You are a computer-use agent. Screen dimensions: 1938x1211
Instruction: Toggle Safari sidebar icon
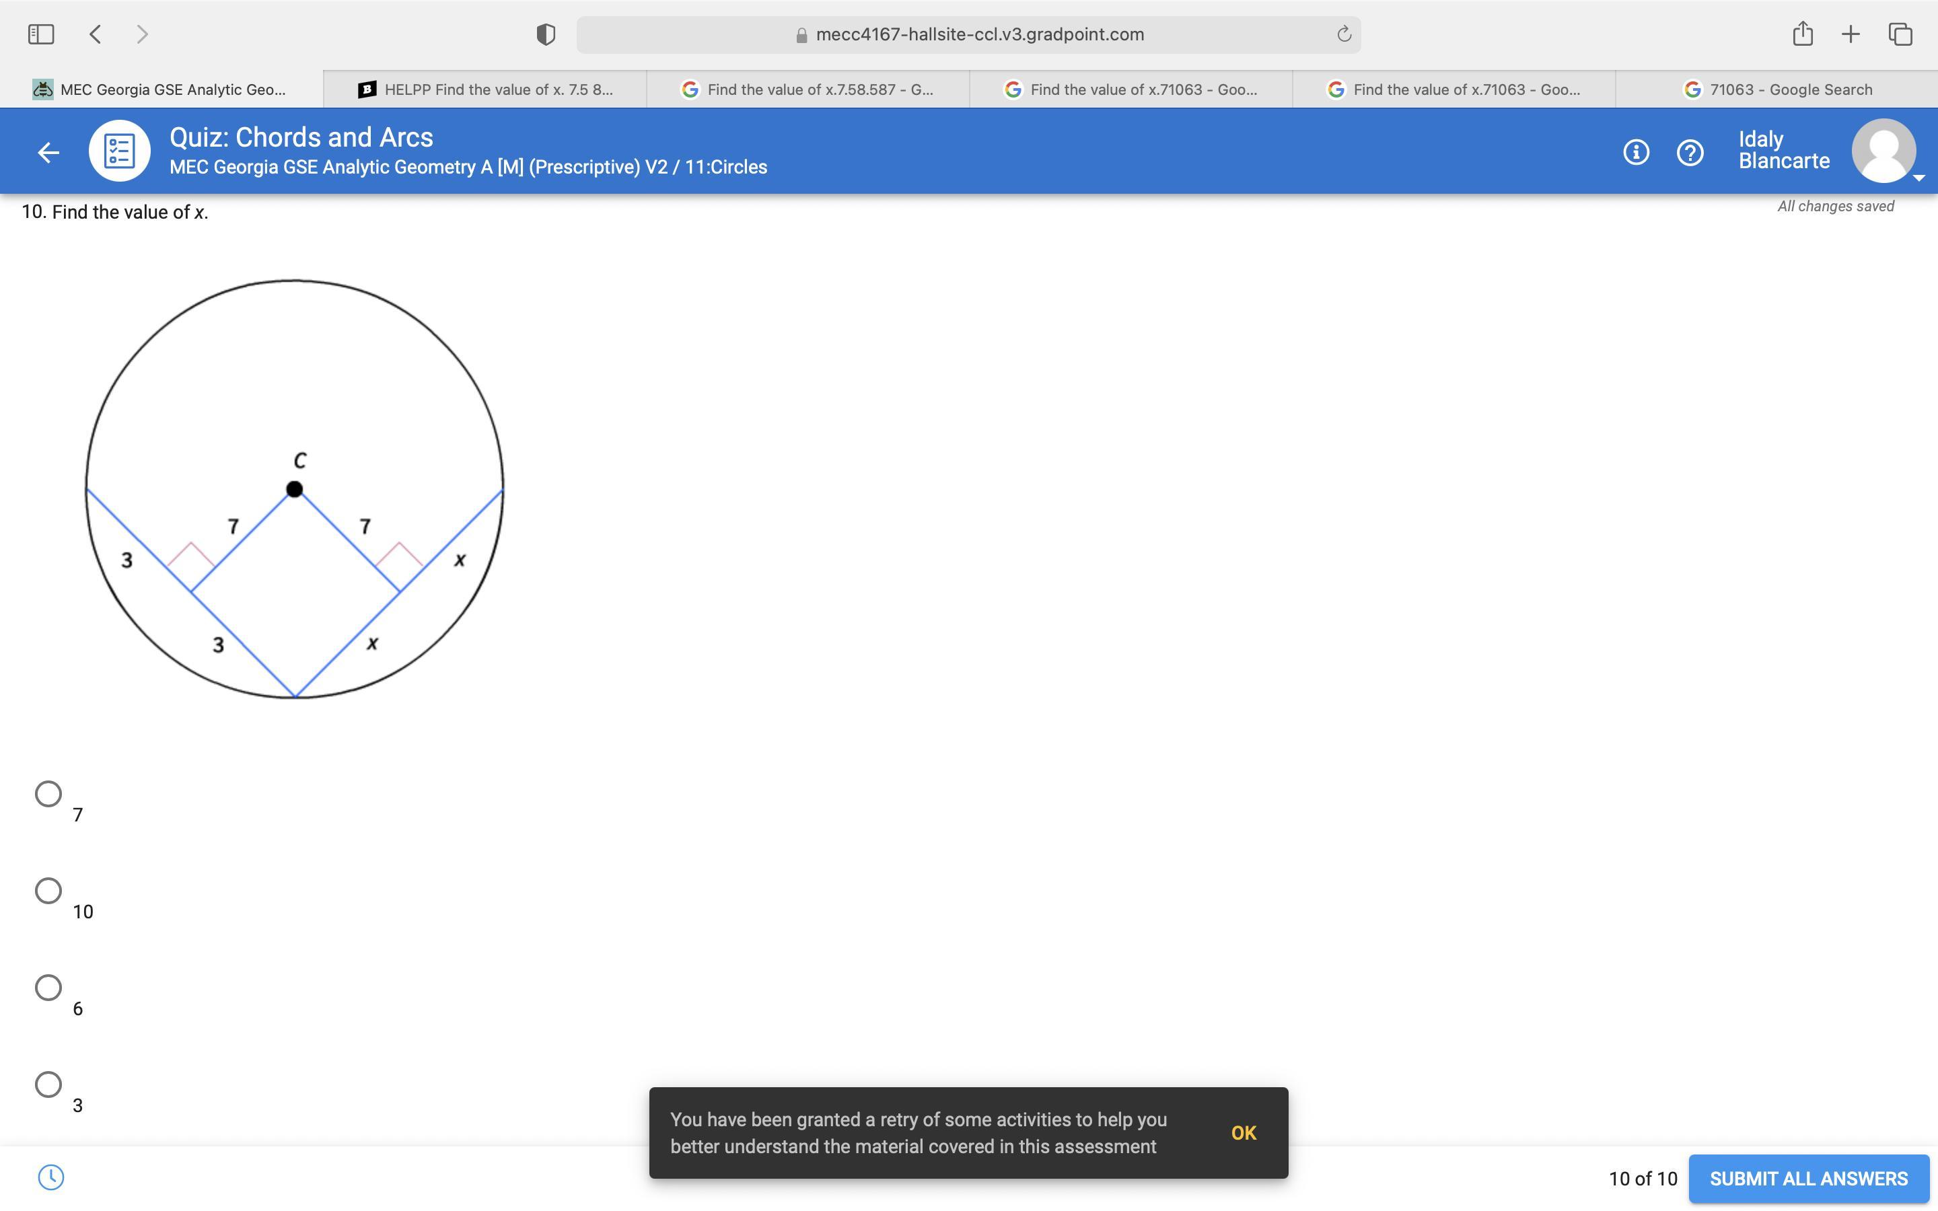coord(41,34)
